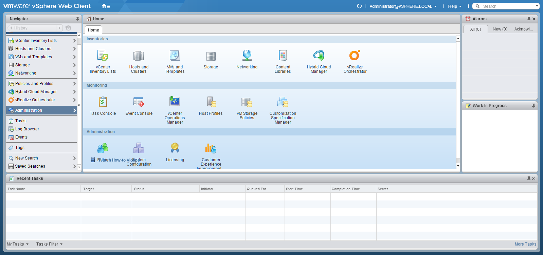Open the Event Console icon

tap(139, 102)
